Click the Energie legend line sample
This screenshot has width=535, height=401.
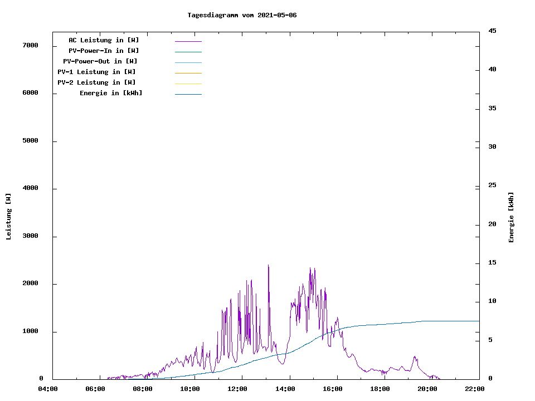tap(188, 94)
